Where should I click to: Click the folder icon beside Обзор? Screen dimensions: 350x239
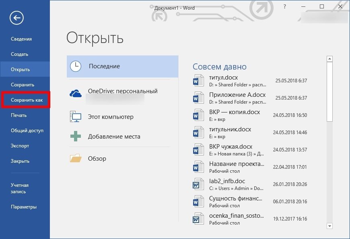pyautogui.click(x=76, y=158)
